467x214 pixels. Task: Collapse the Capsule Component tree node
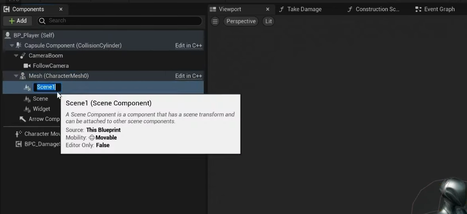click(12, 46)
